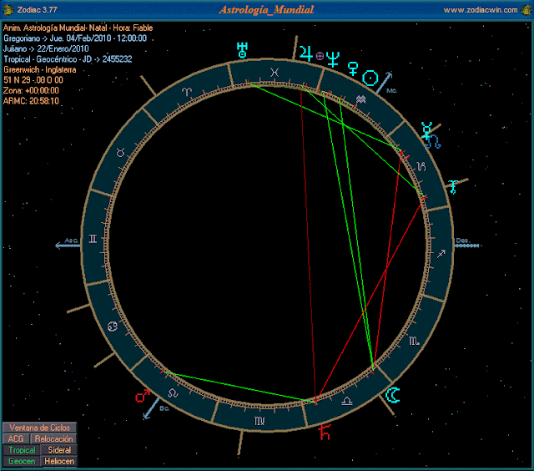Click the Jupiter planet glyph

pyautogui.click(x=306, y=53)
